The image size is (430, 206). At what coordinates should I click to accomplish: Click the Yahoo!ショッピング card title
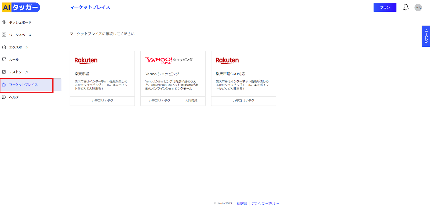pos(162,74)
